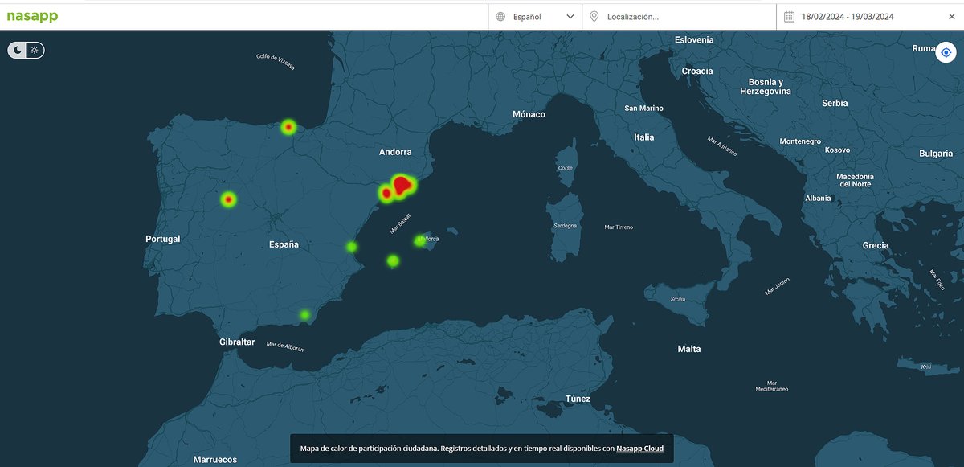Select the sun light mode icon
This screenshot has height=467, width=964.
35,50
